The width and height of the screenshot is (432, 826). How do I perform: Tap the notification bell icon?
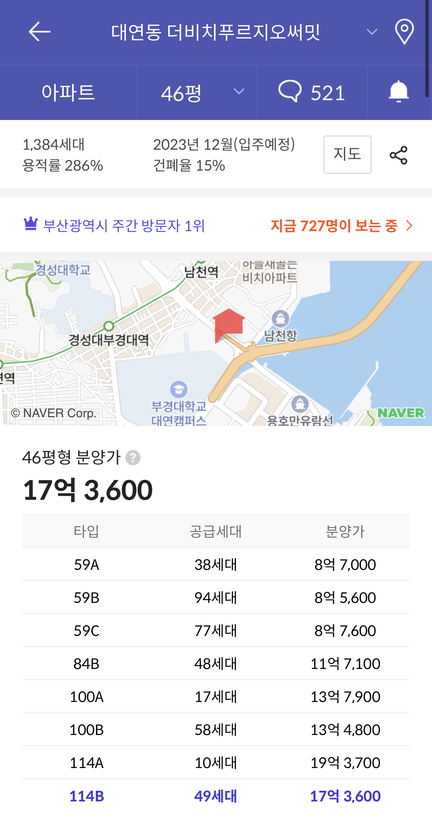click(x=399, y=92)
